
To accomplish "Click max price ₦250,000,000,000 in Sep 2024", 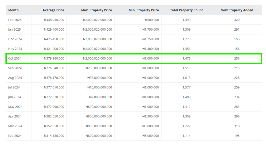I will point(99,68).
